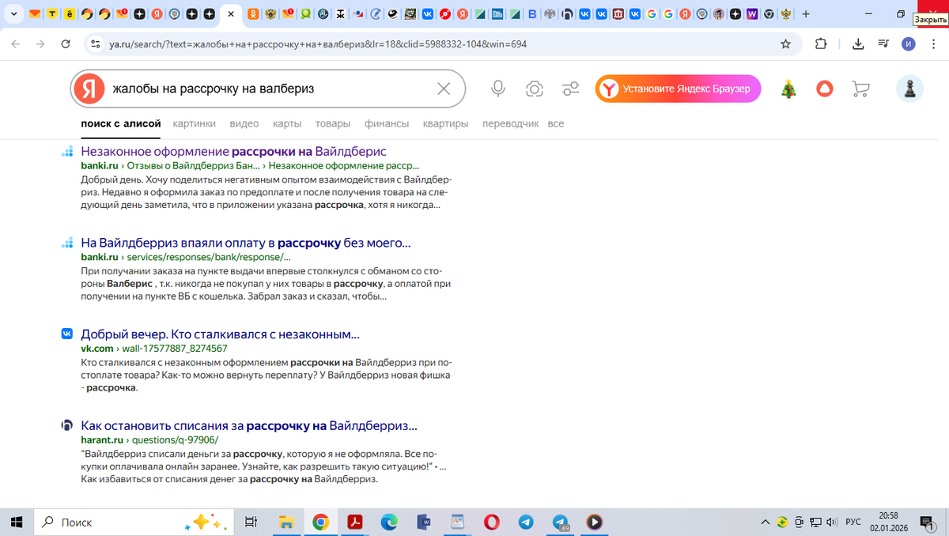Open volume control in system tray
This screenshot has width=949, height=536.
click(x=831, y=522)
